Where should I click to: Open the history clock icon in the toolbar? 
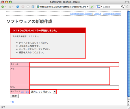[28, 7]
